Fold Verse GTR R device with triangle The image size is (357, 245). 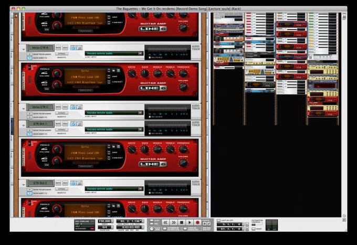[x=23, y=49]
